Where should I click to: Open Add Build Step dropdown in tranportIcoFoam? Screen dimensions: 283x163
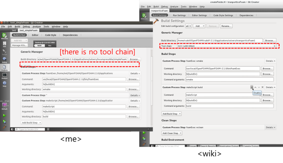[x=171, y=114]
